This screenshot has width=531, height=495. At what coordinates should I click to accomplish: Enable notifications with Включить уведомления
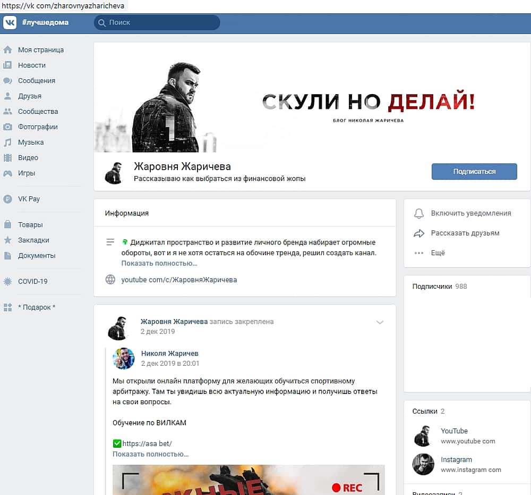tap(470, 213)
